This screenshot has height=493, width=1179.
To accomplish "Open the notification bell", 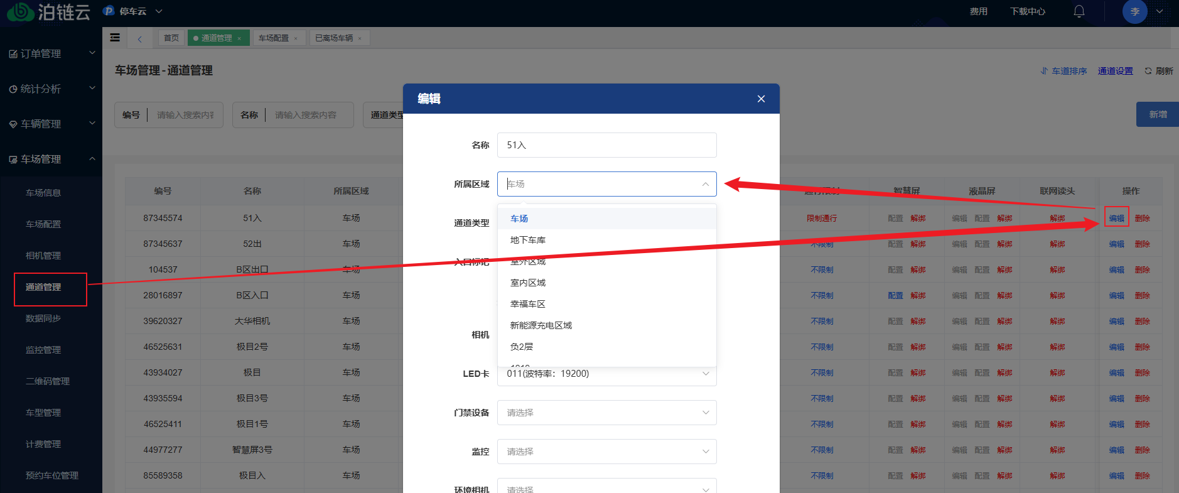I will pos(1079,11).
